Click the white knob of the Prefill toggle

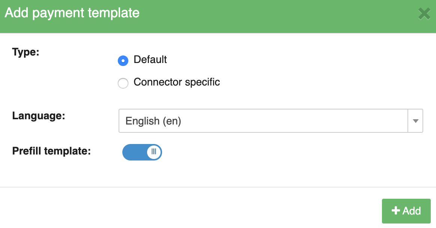click(154, 152)
